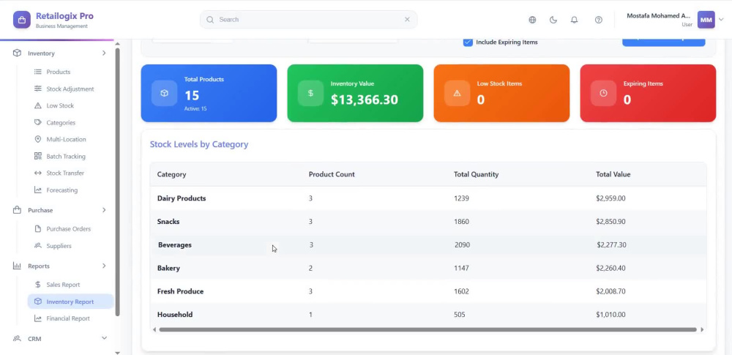This screenshot has height=355, width=732.
Task: Click the search magnifier icon
Action: pos(210,20)
